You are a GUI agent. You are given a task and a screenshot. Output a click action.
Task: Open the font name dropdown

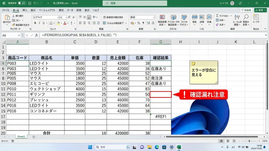coord(58,17)
